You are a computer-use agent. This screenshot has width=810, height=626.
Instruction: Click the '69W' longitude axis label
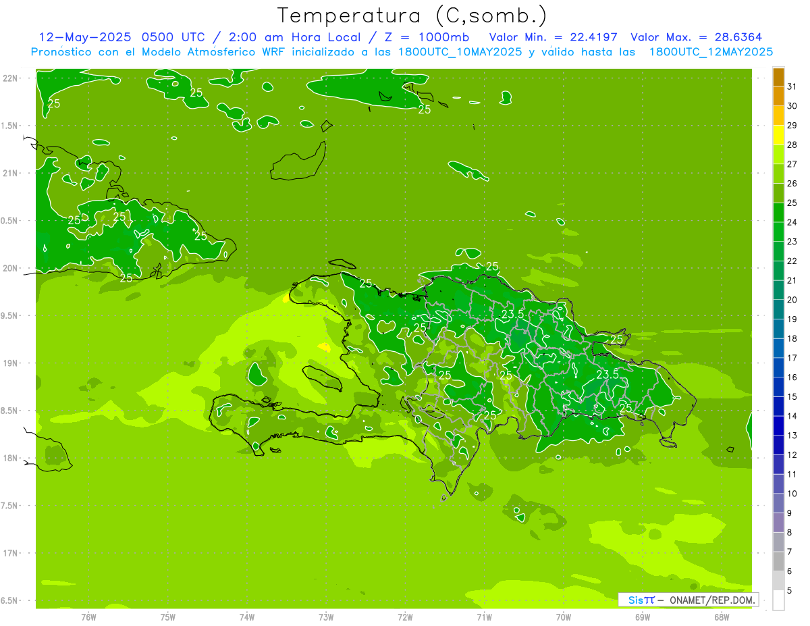(x=643, y=617)
